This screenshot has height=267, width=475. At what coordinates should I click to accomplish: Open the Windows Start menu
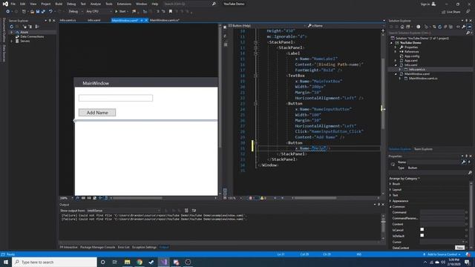[x=6, y=262]
